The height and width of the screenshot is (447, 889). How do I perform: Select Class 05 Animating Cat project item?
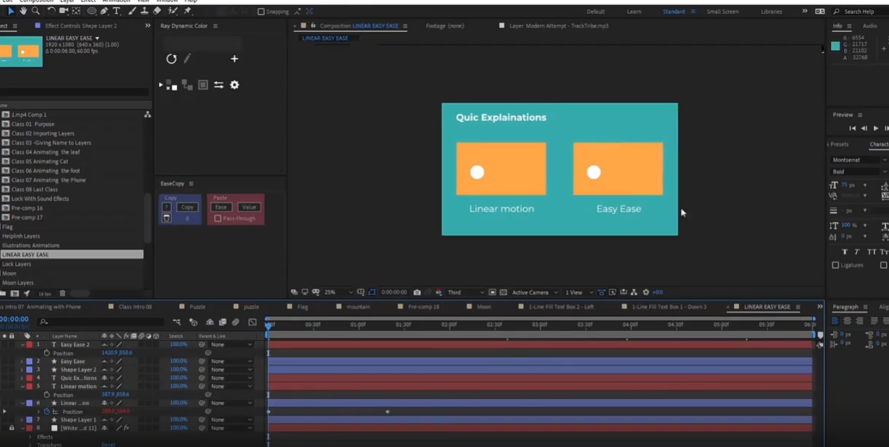pos(40,161)
